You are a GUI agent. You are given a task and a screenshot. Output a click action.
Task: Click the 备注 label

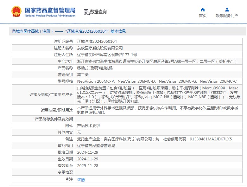(x=69, y=139)
